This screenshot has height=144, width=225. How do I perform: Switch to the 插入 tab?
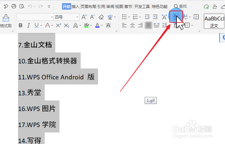76,6
